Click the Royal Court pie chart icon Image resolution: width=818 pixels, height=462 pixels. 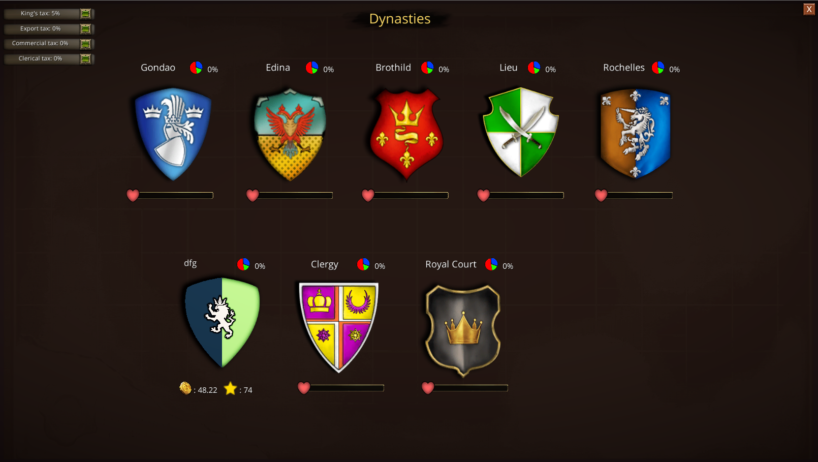point(491,264)
